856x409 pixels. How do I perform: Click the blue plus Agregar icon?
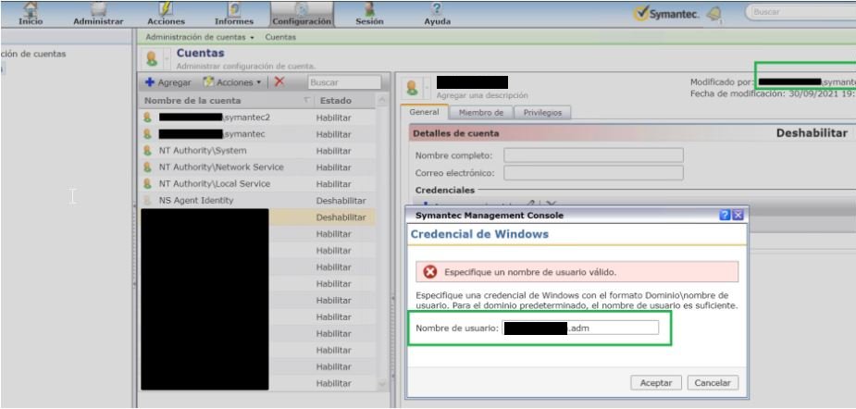click(150, 82)
